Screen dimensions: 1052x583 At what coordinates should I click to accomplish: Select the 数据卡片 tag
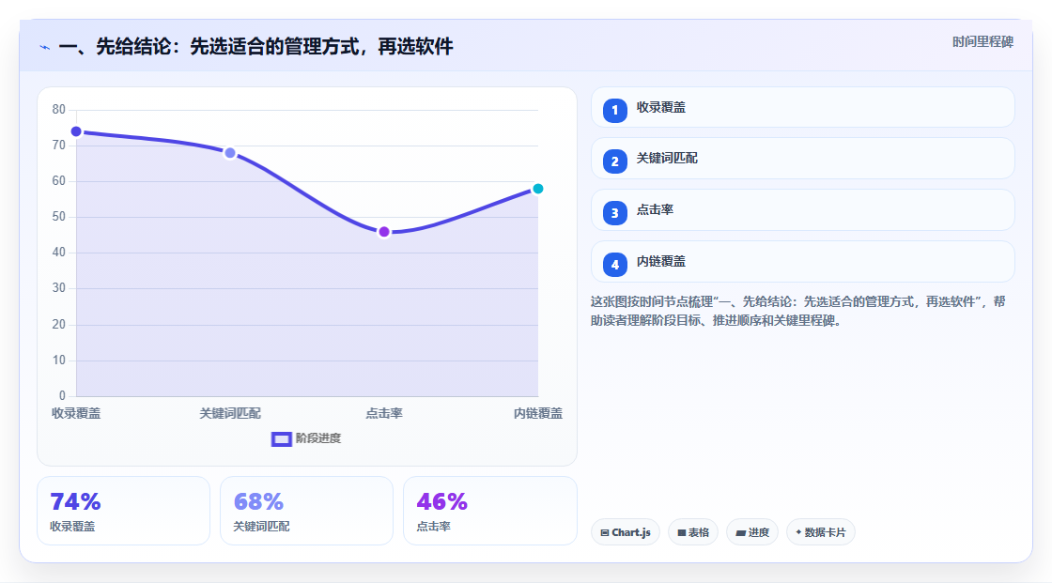tap(821, 532)
